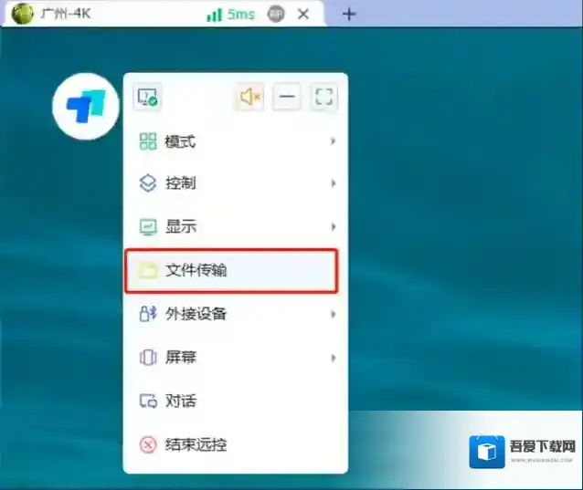Expand the 外接设备 submenu arrow
The image size is (583, 490).
334,315
